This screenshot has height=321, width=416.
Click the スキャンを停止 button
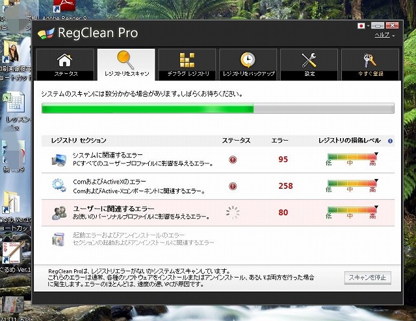click(x=367, y=278)
